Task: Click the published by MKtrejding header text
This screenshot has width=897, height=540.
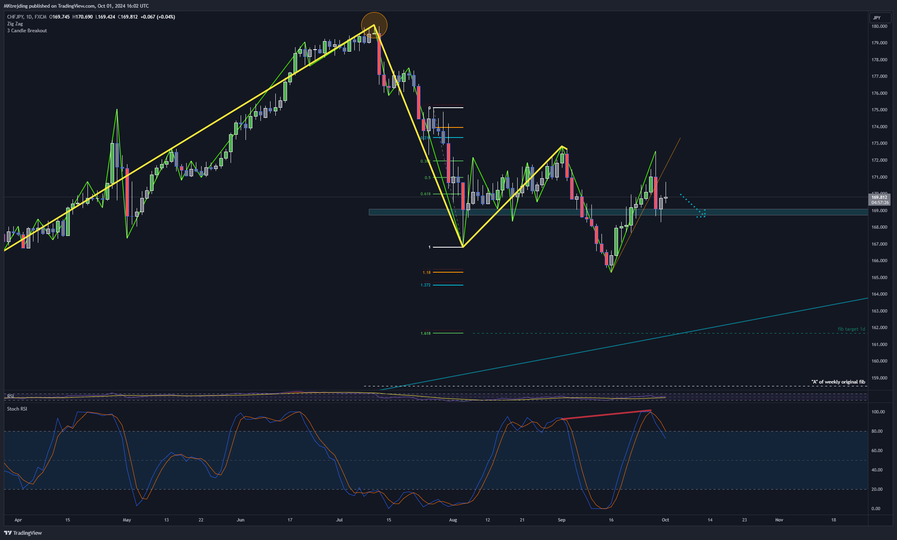Action: click(76, 6)
